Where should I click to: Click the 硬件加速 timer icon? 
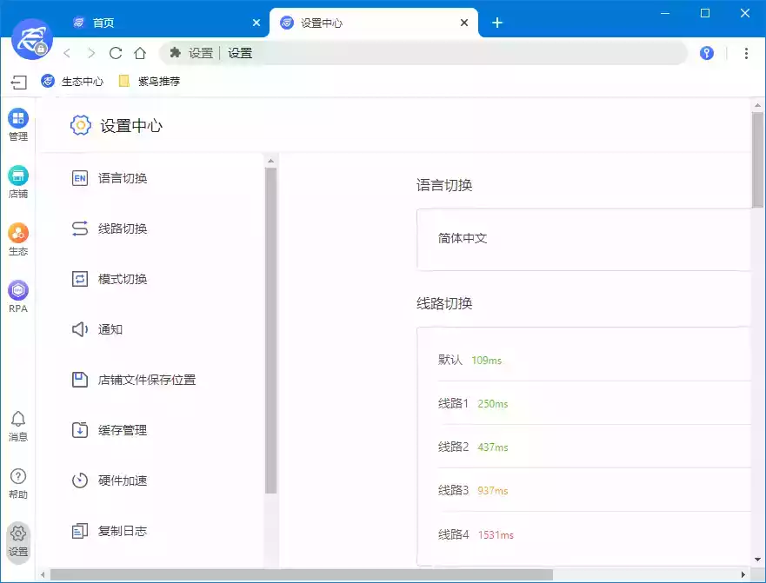pyautogui.click(x=80, y=480)
